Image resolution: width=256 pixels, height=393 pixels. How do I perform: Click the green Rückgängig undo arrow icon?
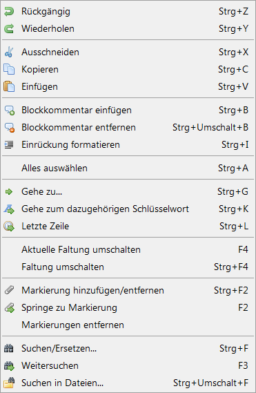point(9,12)
